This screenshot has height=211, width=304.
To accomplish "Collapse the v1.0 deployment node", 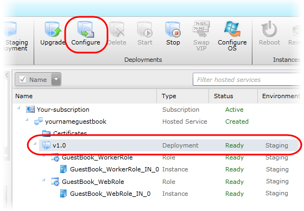I will pos(35,143).
